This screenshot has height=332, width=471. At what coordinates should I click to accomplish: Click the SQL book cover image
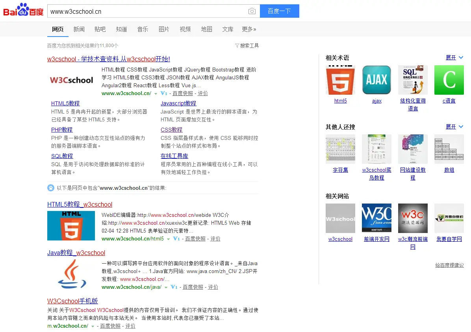(413, 80)
